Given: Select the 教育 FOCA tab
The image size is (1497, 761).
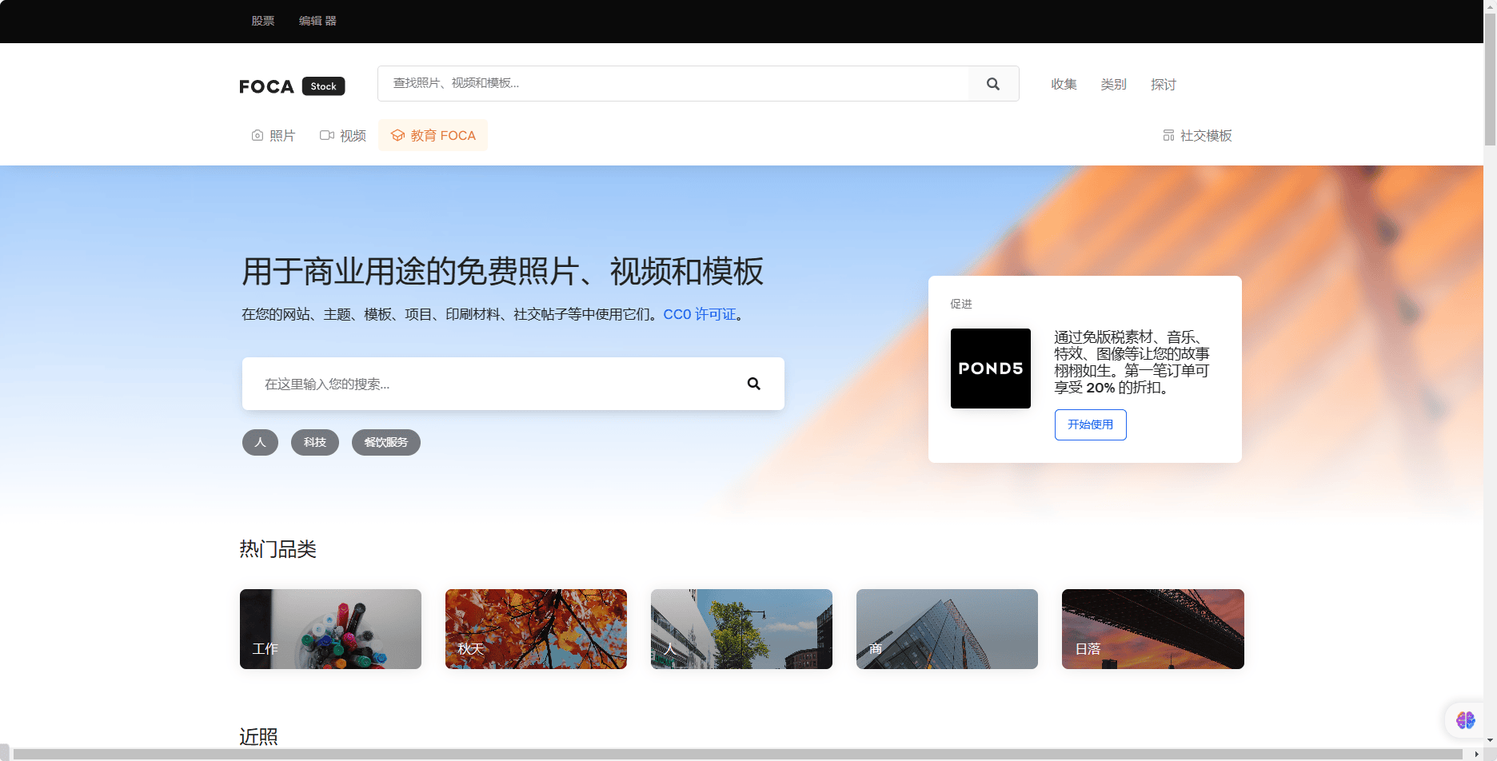Looking at the screenshot, I should (433, 136).
